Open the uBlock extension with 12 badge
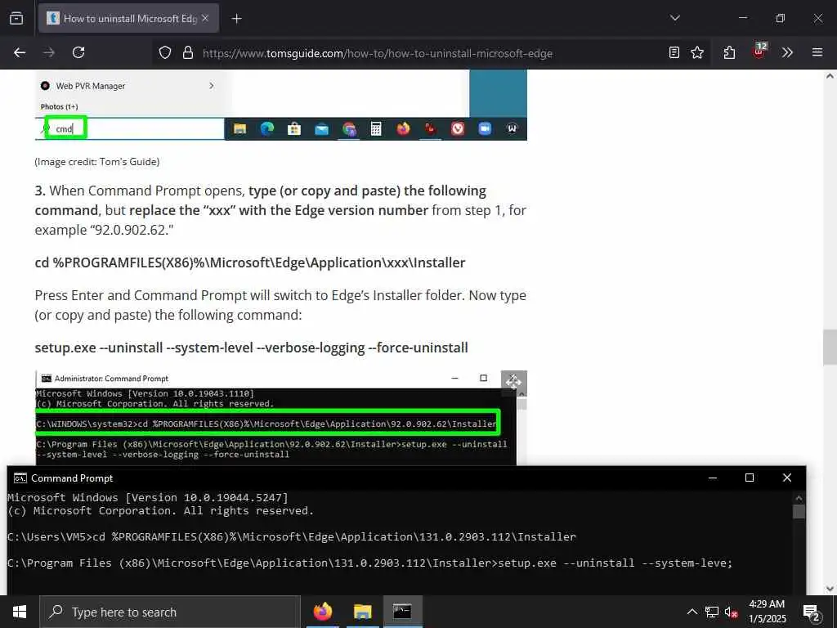Viewport: 837px width, 628px height. click(759, 52)
